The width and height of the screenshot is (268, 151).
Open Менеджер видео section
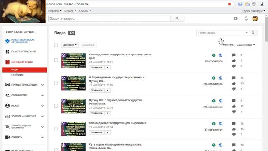point(22,62)
